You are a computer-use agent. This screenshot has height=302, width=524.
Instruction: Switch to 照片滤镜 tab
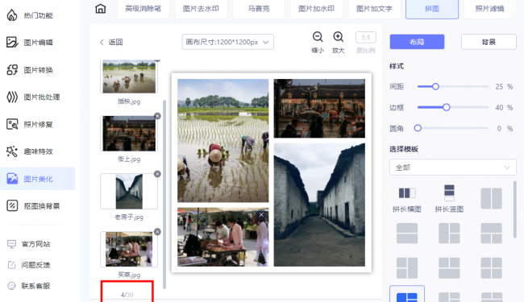click(x=489, y=9)
